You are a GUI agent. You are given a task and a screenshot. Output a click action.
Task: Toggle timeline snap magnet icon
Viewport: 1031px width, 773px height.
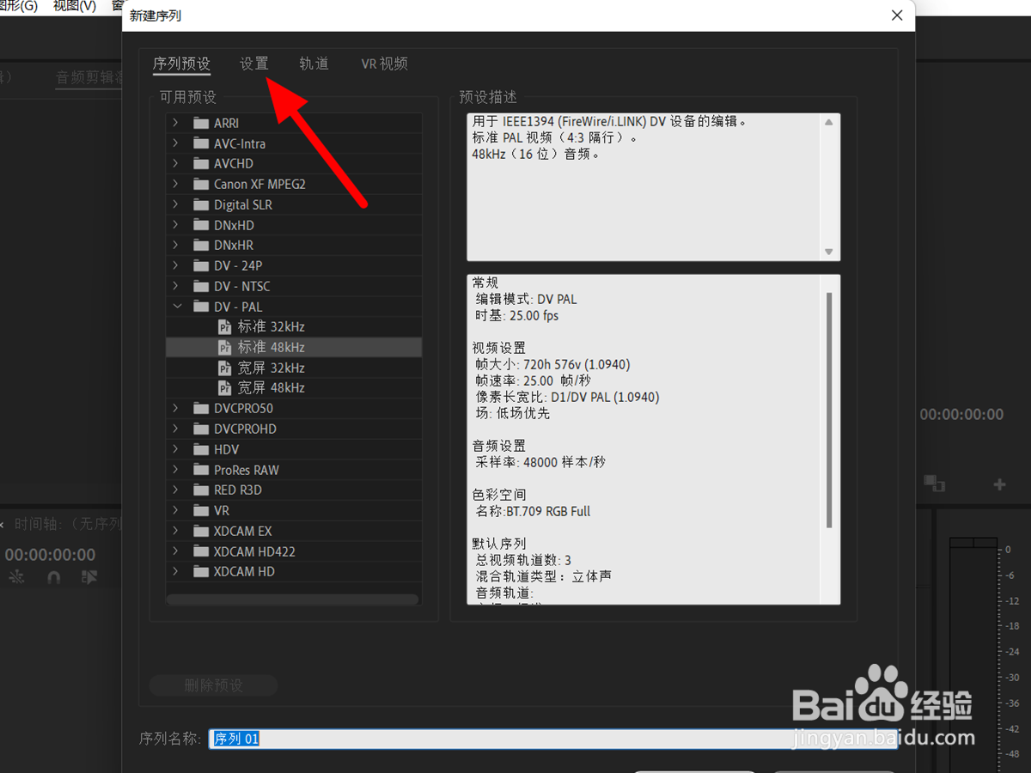tap(53, 578)
